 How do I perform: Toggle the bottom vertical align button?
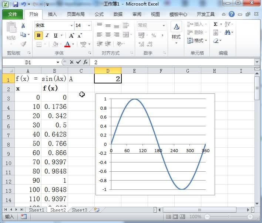[x=117, y=25]
